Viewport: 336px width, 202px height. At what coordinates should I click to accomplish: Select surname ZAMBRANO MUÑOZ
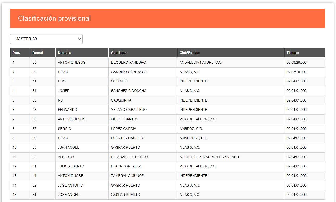point(127,176)
